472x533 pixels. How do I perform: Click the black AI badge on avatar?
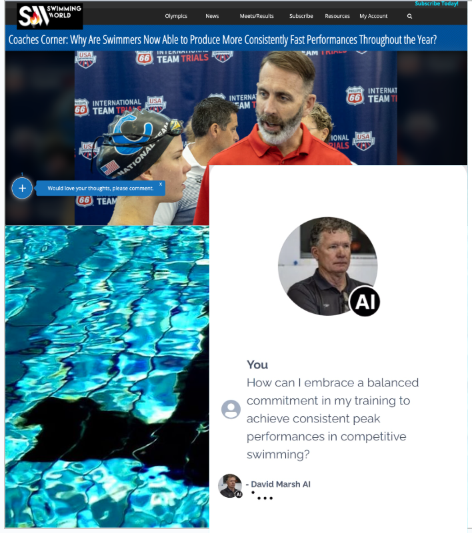pos(365,301)
